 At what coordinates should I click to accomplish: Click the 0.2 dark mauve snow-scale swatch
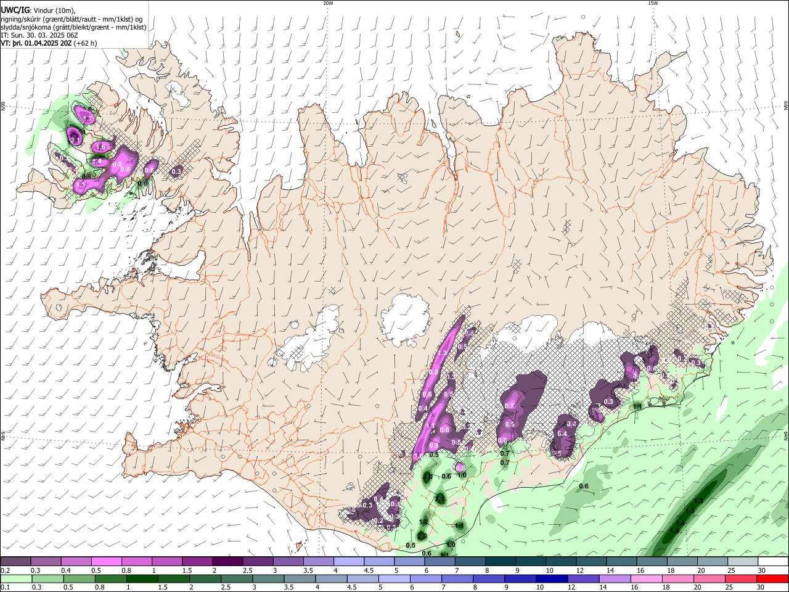click(x=15, y=562)
